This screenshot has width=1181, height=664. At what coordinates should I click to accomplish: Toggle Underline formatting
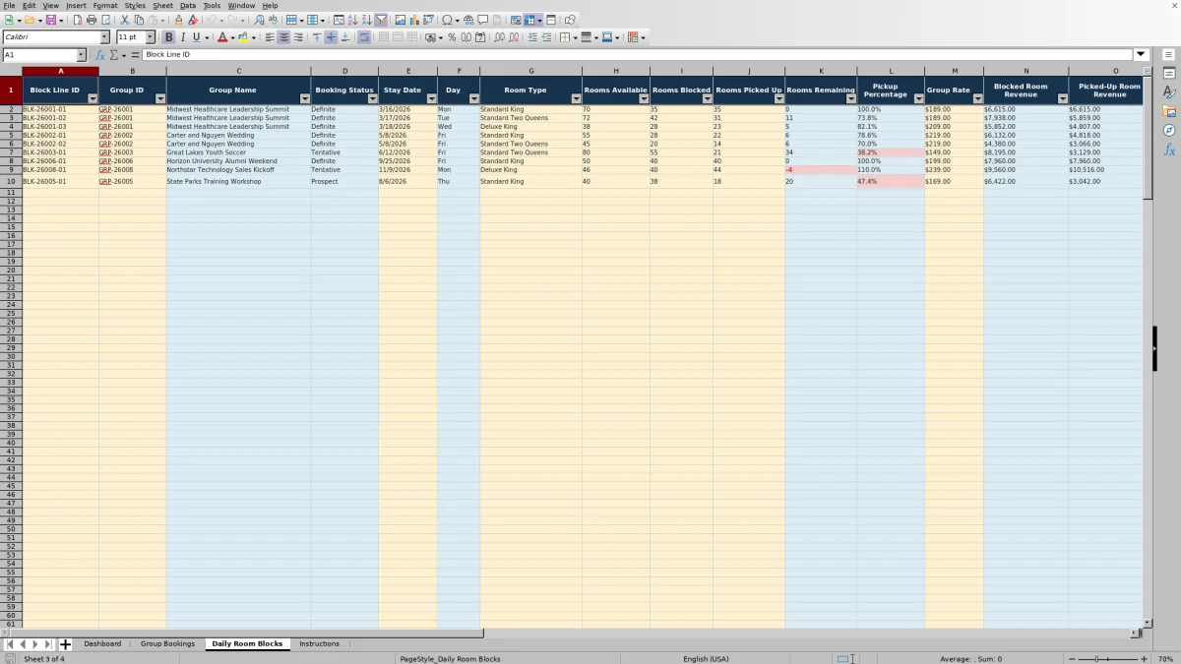tap(196, 37)
